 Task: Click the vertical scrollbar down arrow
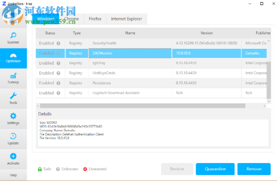[x=269, y=101]
